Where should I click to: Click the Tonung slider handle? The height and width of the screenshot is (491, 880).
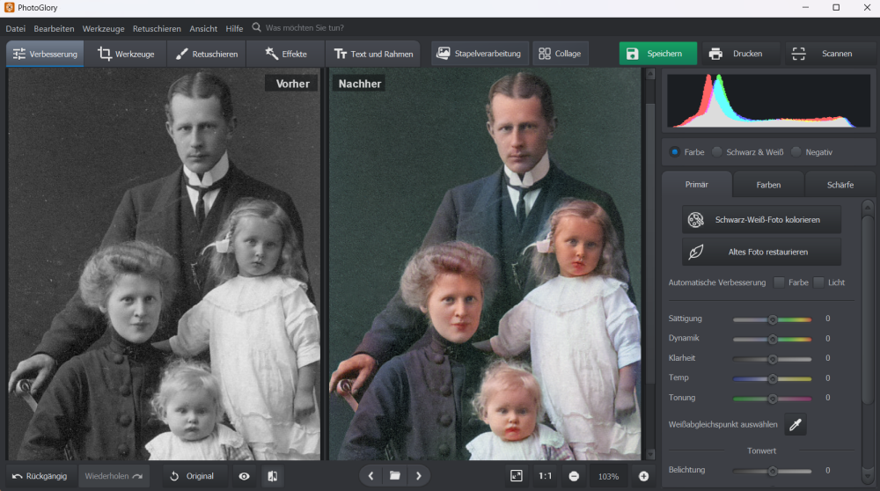click(x=773, y=399)
